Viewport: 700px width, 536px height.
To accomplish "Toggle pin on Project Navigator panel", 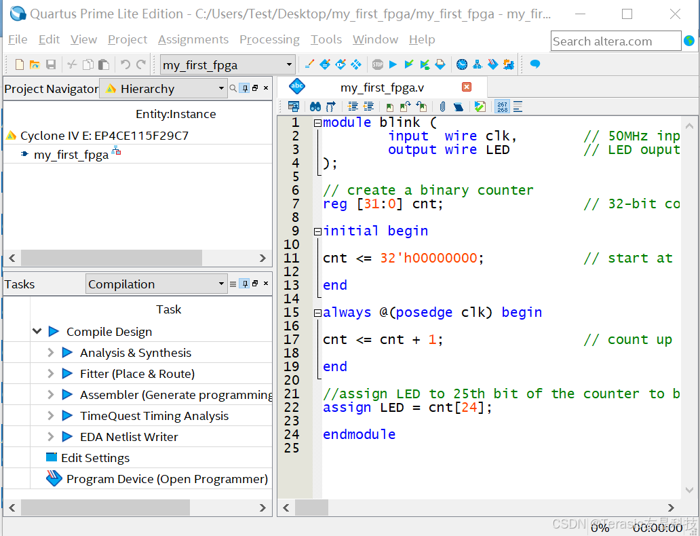I will [245, 88].
